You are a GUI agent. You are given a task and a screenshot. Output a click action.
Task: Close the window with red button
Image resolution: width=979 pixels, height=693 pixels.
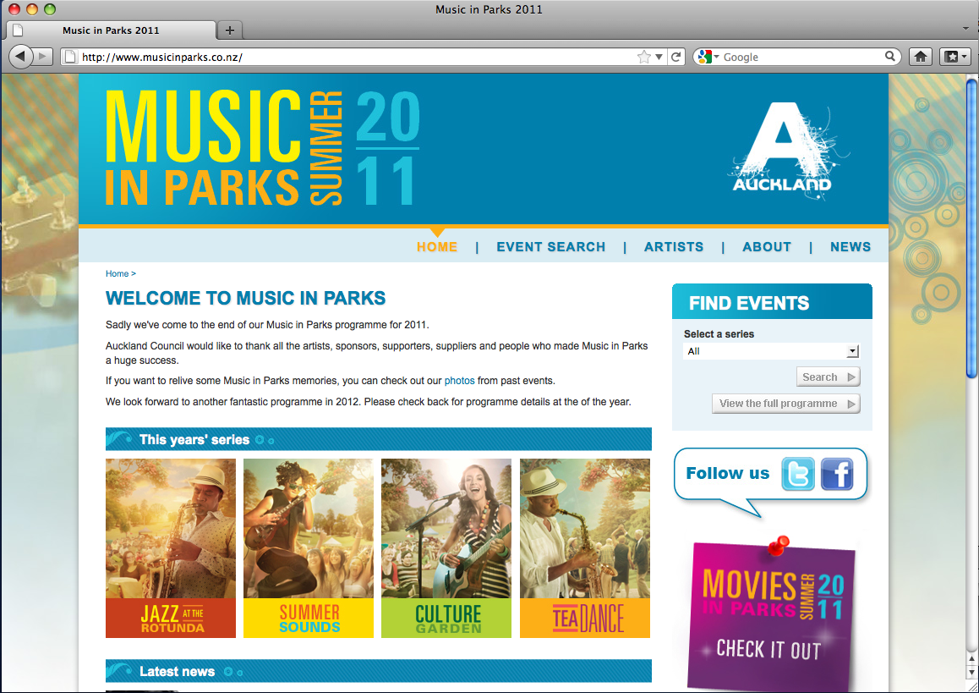pyautogui.click(x=14, y=8)
